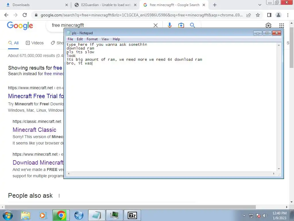Click Notepad horizontal scrollbar right arrow

[x=274, y=174]
